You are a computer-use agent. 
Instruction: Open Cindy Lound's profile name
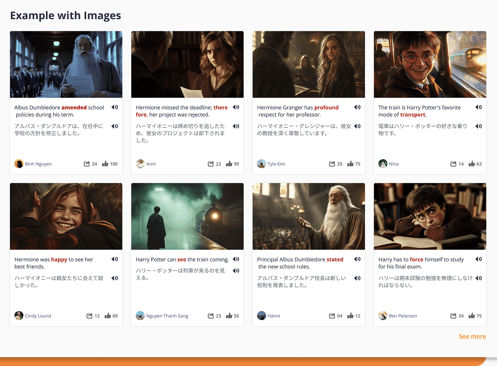point(38,316)
